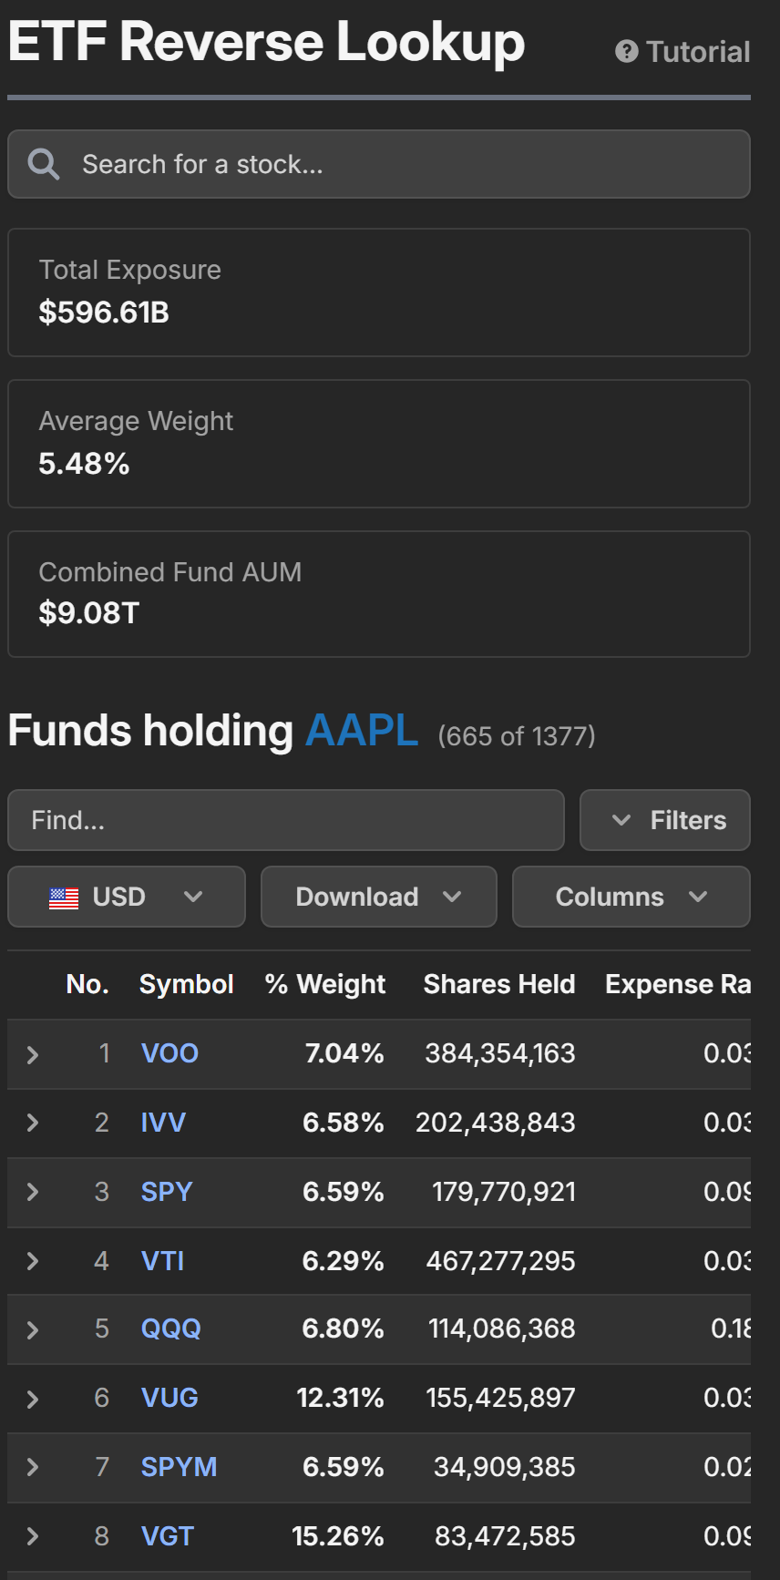This screenshot has height=1580, width=780.
Task: Expand the SPY row
Action: (33, 1192)
